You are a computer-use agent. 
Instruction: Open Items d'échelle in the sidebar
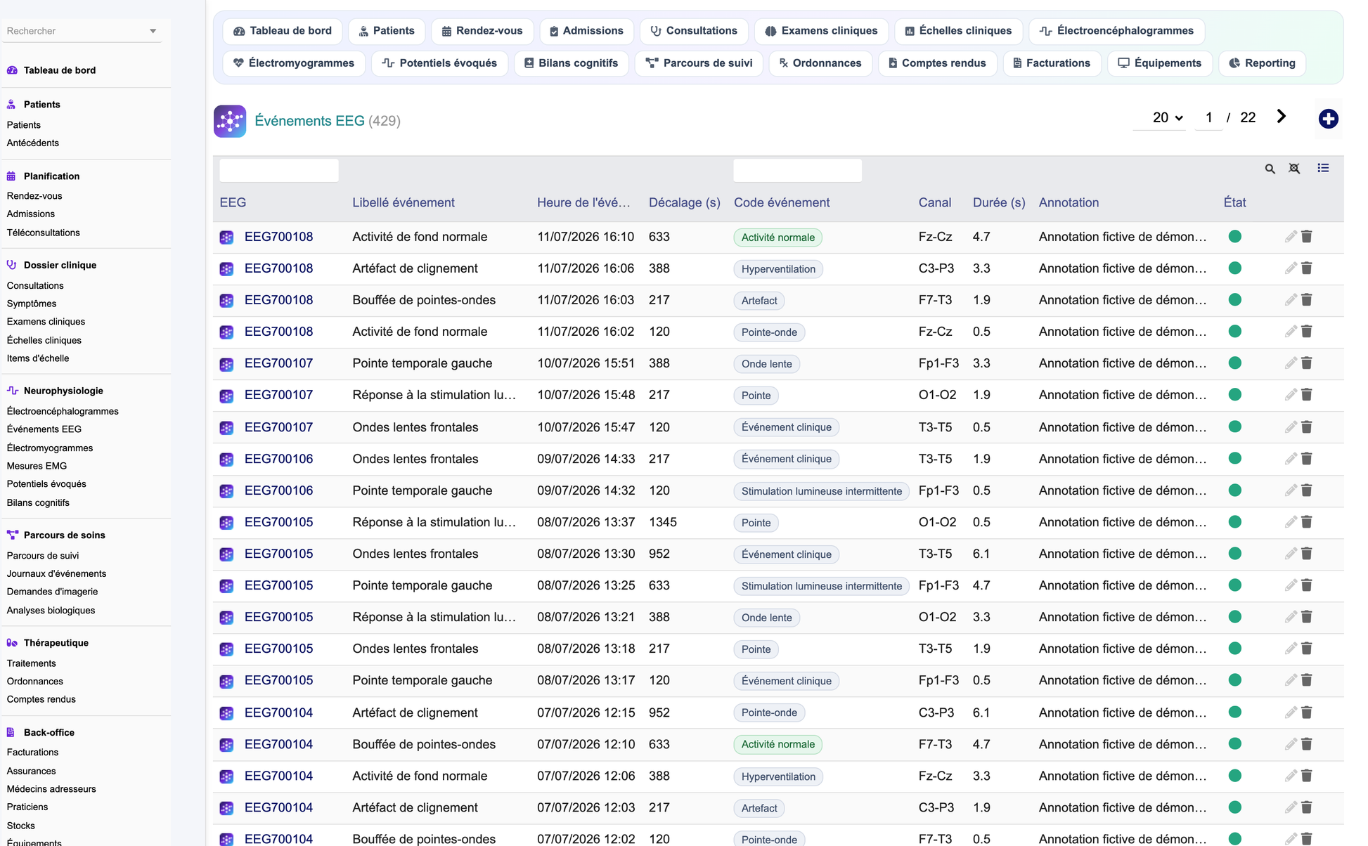[37, 358]
